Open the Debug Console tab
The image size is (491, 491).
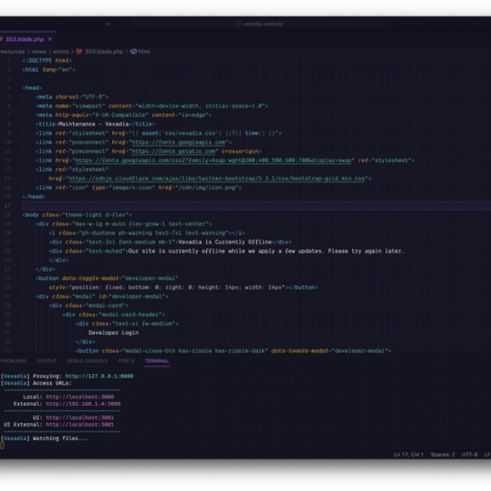pos(88,361)
